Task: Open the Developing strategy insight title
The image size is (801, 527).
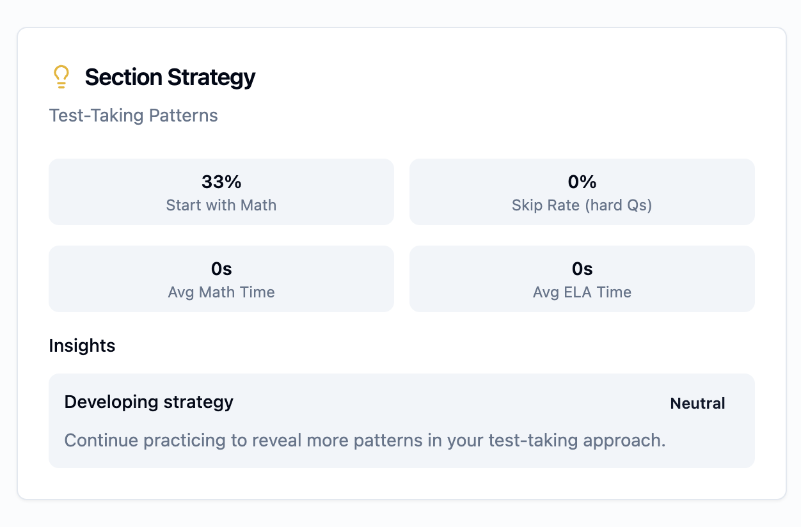Action: pyautogui.click(x=149, y=402)
